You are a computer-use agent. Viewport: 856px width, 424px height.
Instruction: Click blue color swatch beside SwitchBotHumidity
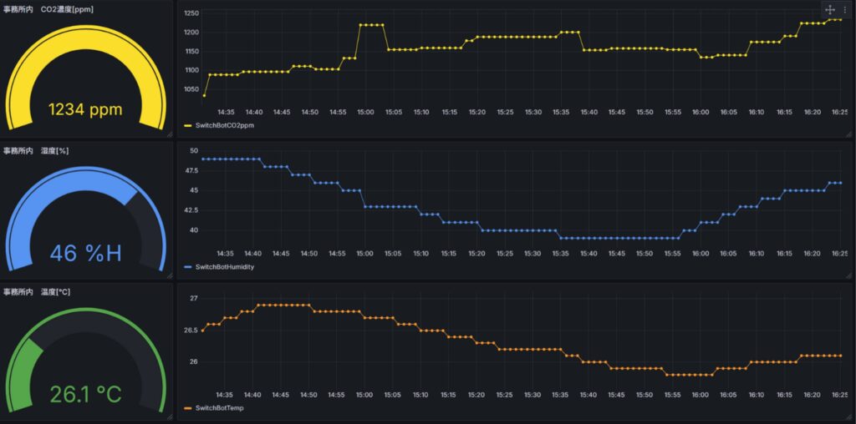[x=188, y=267]
